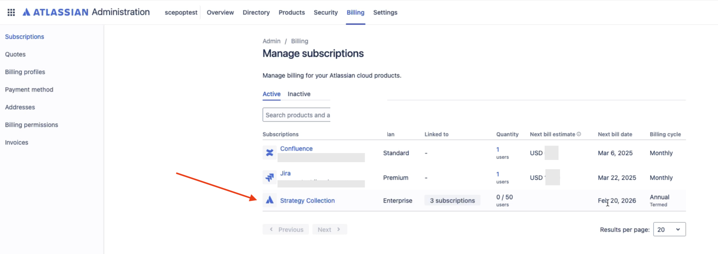Click the Next bill estimate info icon
The image size is (718, 254).
pyautogui.click(x=579, y=134)
